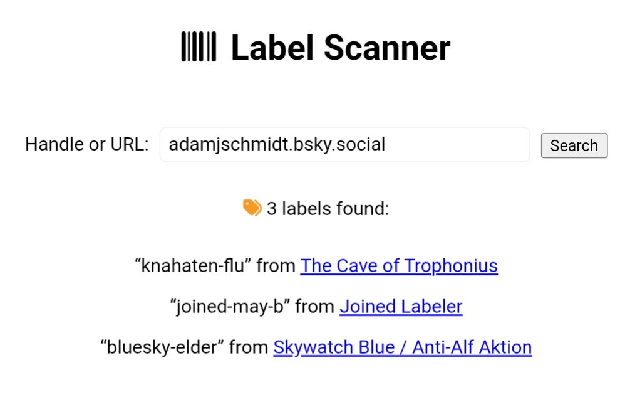Open the Joined Labeler link
The width and height of the screenshot is (620, 412).
[401, 307]
